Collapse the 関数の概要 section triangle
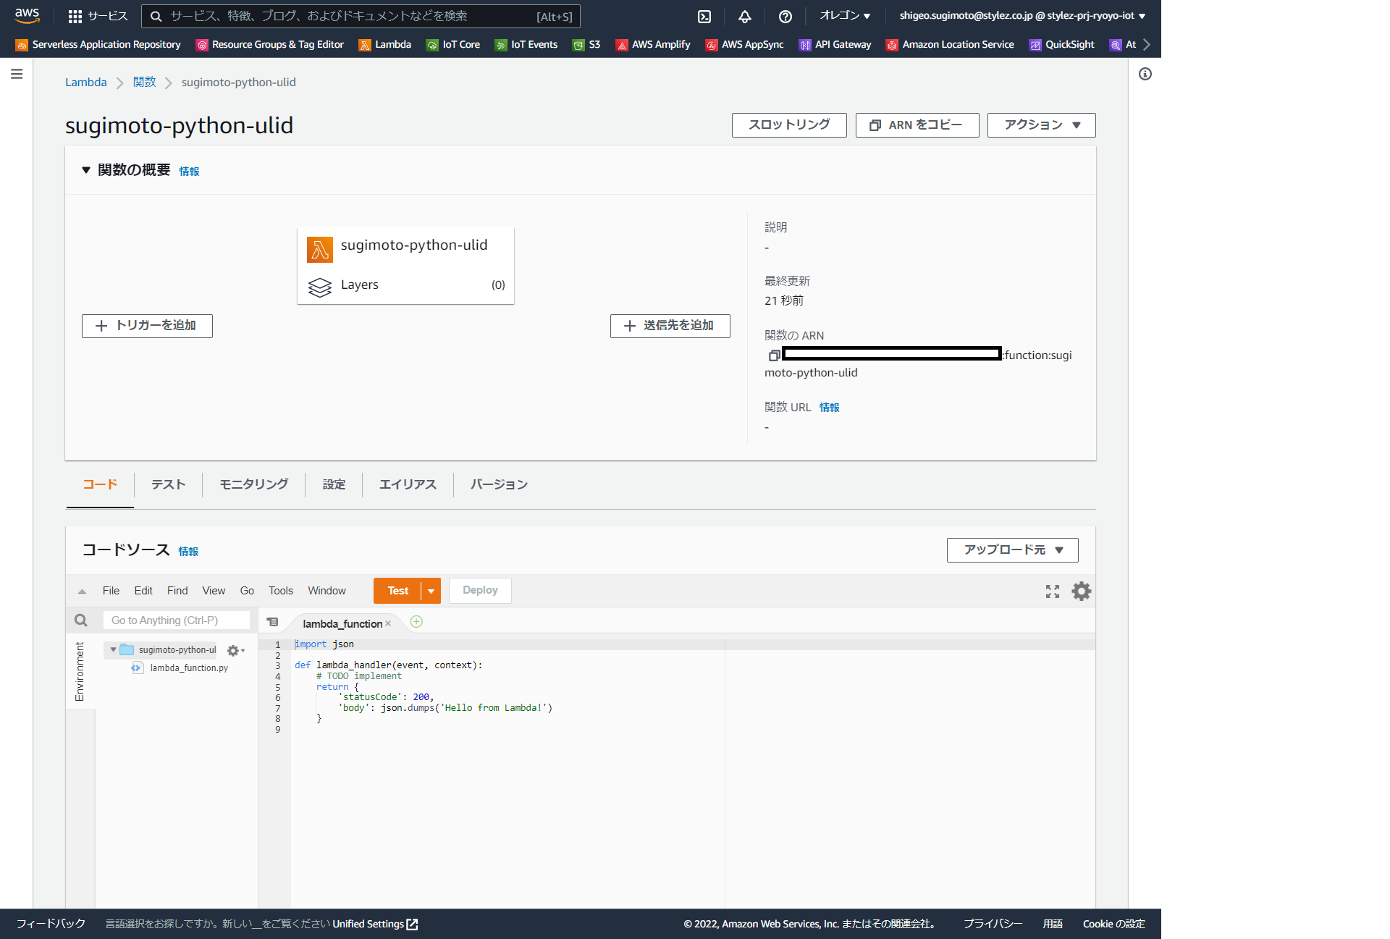The width and height of the screenshot is (1390, 939). (86, 170)
